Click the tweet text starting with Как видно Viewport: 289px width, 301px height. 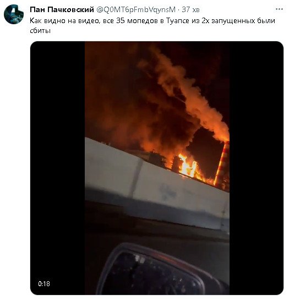click(152, 25)
